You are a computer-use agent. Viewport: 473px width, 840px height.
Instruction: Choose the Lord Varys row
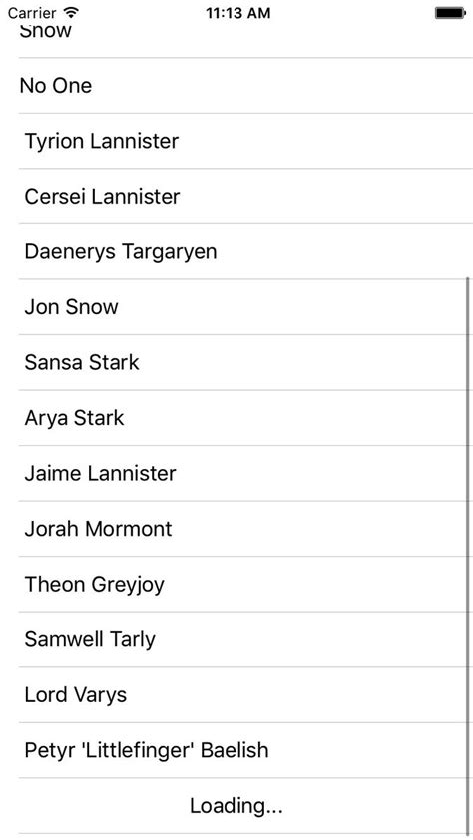[236, 694]
